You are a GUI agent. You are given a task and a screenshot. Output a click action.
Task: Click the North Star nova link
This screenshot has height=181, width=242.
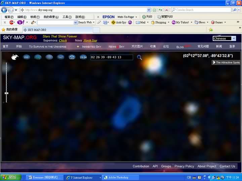90,41
